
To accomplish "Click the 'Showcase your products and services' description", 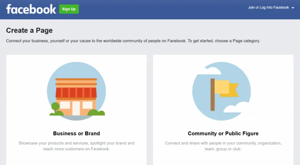I will pyautogui.click(x=77, y=146).
